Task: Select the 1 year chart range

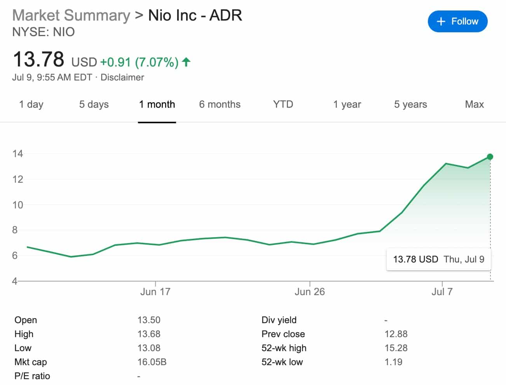Action: 347,104
